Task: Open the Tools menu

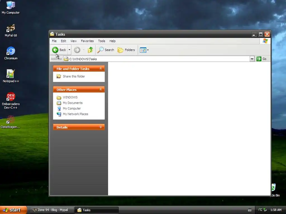Action: point(102,41)
